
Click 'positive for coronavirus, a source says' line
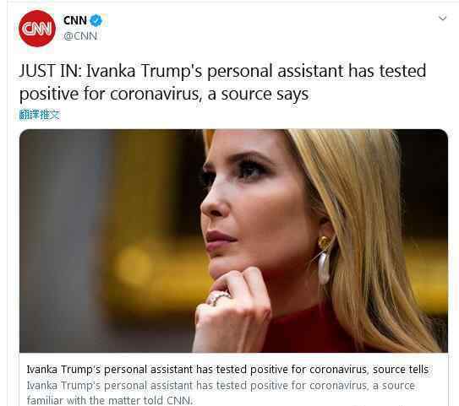click(164, 95)
